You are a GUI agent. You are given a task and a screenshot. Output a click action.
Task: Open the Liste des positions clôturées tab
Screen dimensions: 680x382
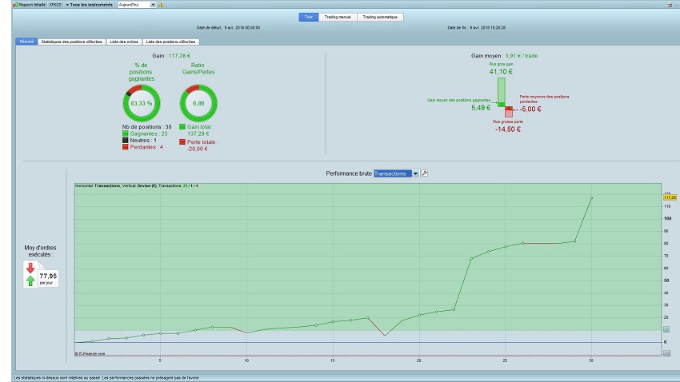click(170, 42)
